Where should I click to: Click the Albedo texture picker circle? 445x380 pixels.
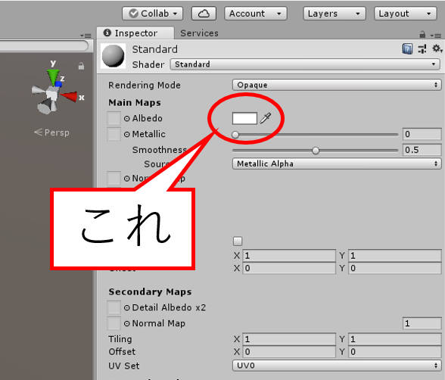126,118
